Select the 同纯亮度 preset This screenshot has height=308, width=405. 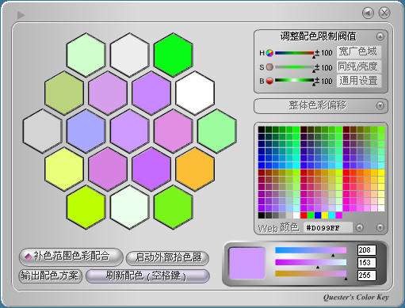[358, 67]
